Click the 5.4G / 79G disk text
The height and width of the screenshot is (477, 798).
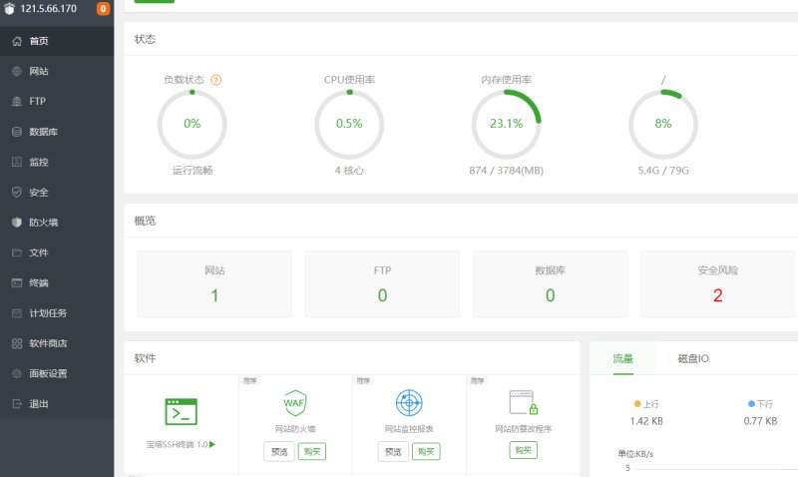663,171
